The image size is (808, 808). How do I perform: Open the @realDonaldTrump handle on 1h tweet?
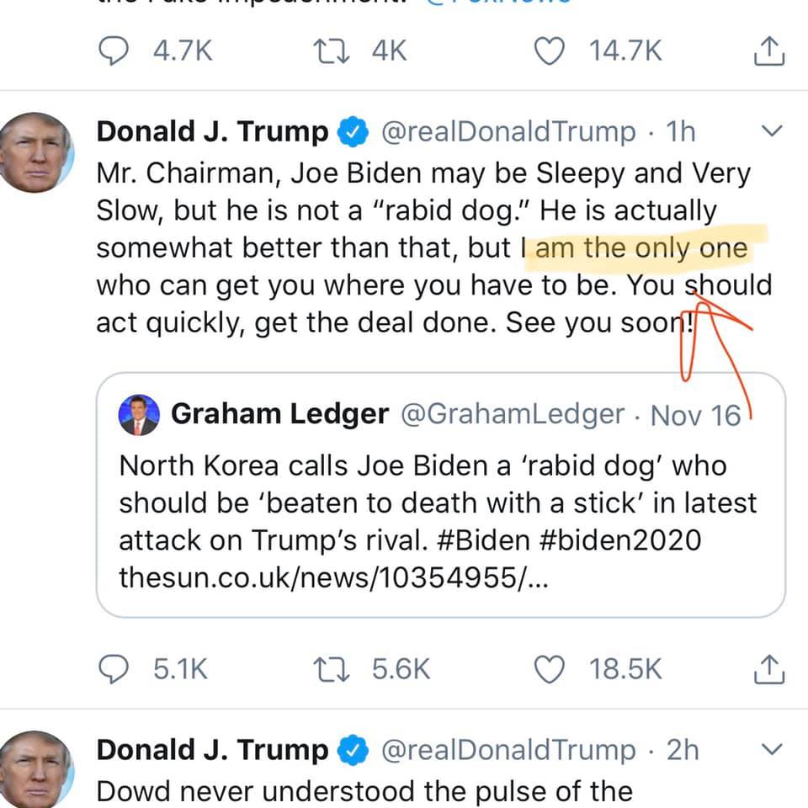[509, 132]
